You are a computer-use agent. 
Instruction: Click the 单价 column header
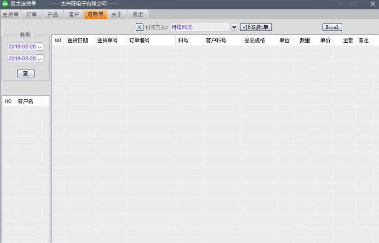(x=323, y=40)
